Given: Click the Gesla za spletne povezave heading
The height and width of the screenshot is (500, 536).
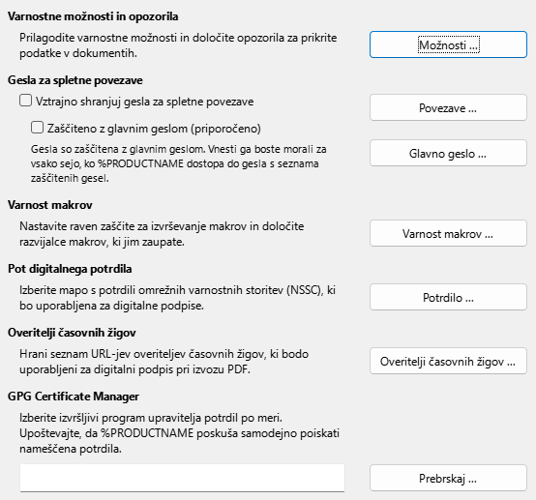Looking at the screenshot, I should (x=75, y=80).
